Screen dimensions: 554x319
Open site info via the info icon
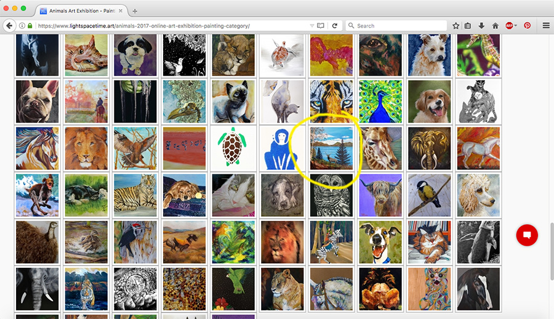click(22, 26)
